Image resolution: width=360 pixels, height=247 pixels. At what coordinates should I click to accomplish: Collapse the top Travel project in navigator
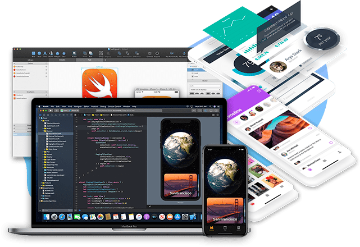coord(39,118)
